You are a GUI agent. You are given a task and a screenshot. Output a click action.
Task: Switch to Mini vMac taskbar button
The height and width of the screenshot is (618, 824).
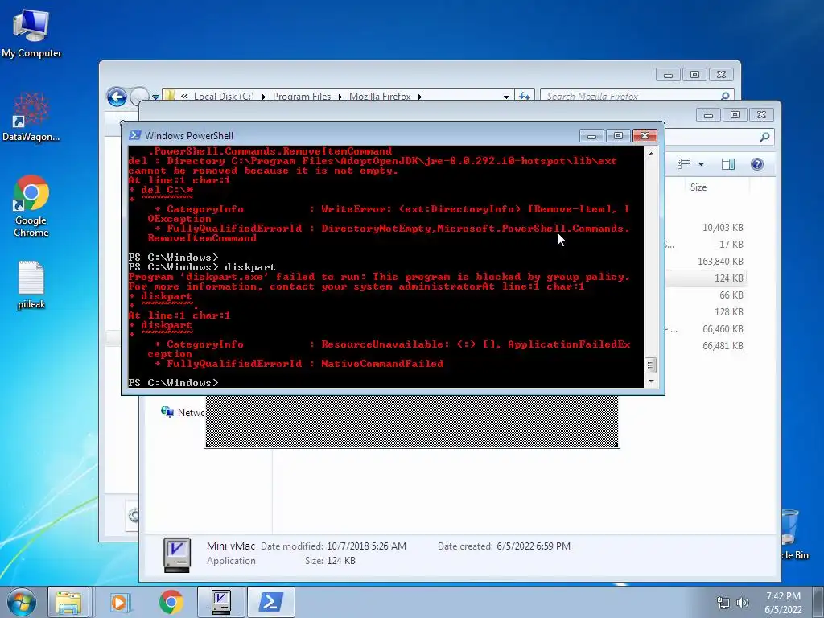click(x=220, y=602)
